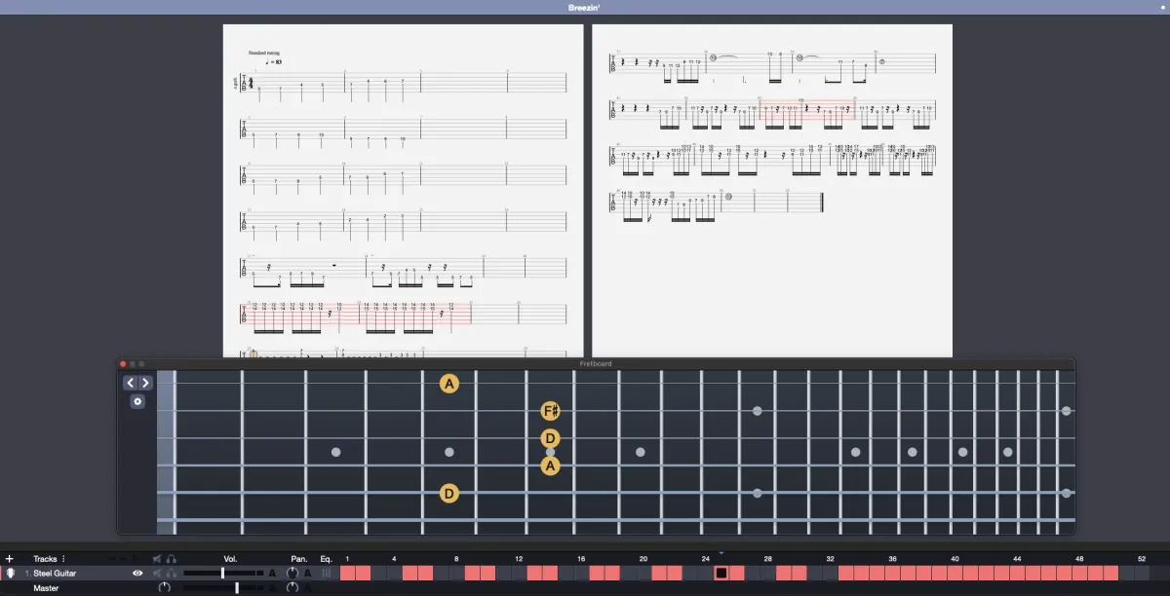Open Fretboard settings gear

pos(137,401)
